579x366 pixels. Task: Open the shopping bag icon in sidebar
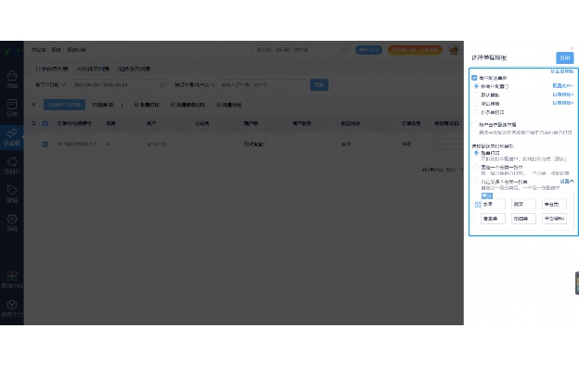[x=12, y=76]
